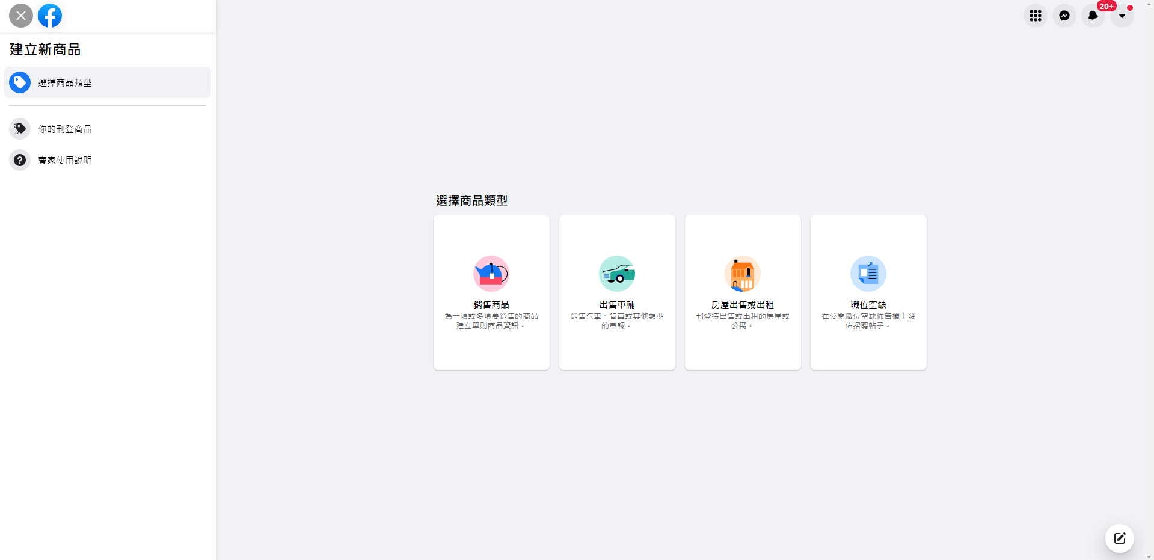Open 賣家使用說明 help link

tap(65, 161)
